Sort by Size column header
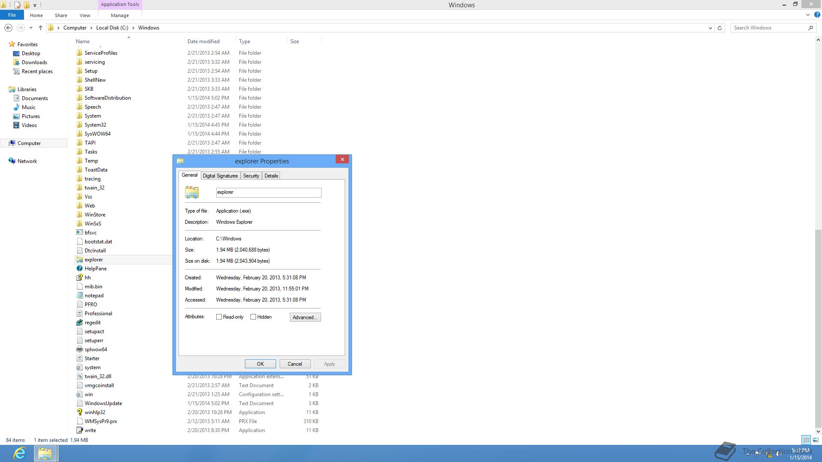The height and width of the screenshot is (462, 822). (x=295, y=41)
